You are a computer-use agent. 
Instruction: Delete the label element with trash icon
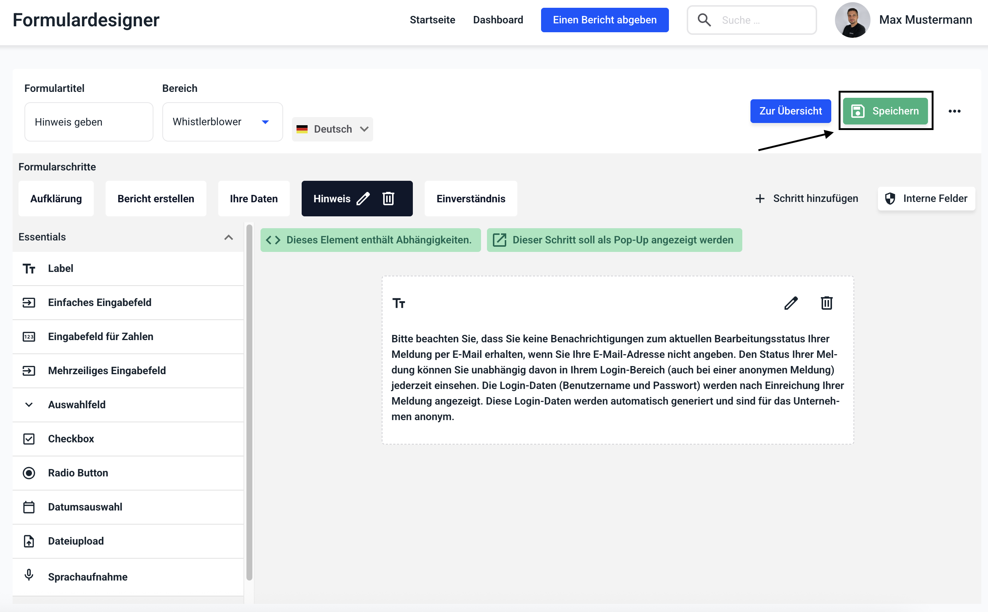click(x=826, y=303)
